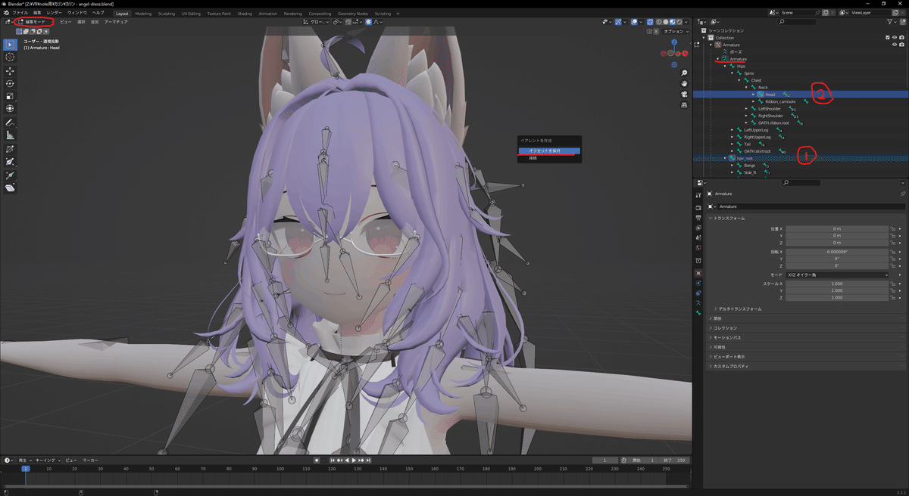
Task: Open the Output properties tab icon
Action: click(x=698, y=218)
